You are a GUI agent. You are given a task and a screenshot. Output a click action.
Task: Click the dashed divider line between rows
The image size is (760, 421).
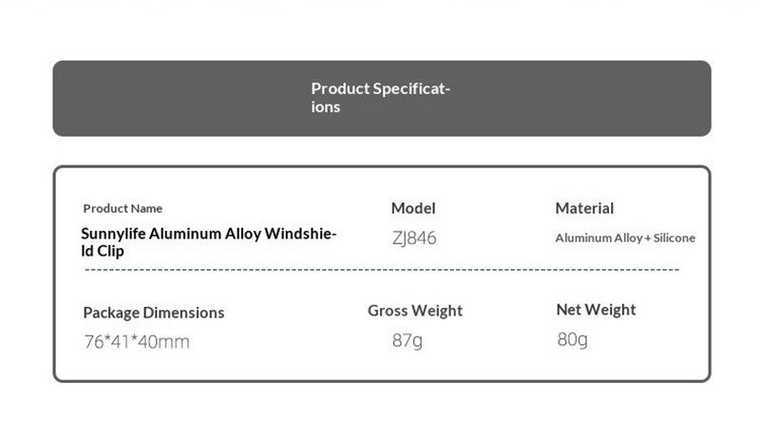[x=382, y=271]
